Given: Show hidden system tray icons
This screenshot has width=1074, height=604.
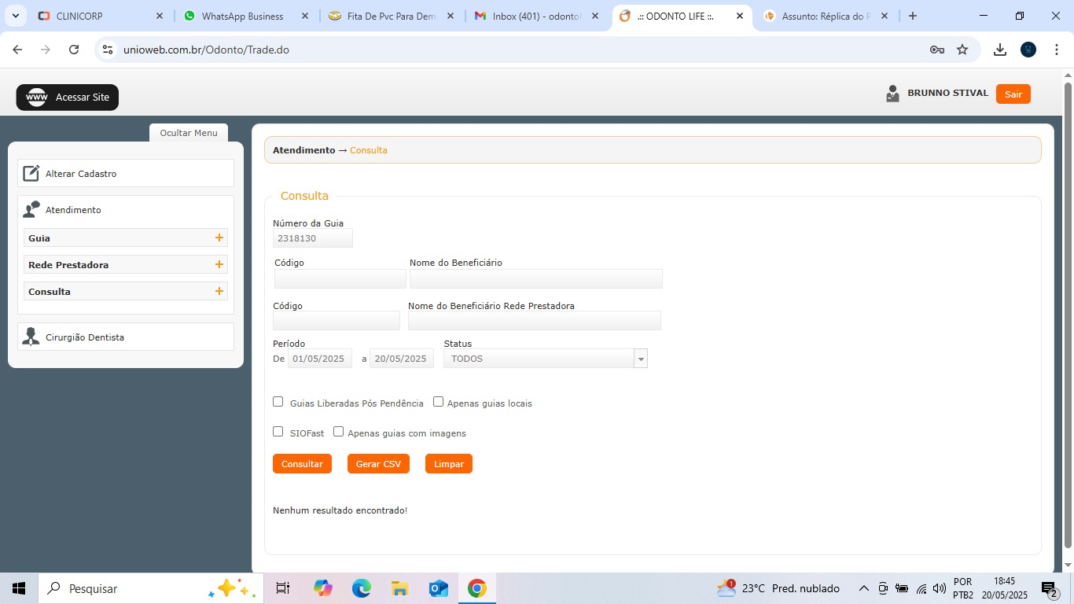Looking at the screenshot, I should [863, 588].
